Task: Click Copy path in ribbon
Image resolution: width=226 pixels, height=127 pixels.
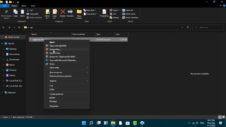Action: 32,14
